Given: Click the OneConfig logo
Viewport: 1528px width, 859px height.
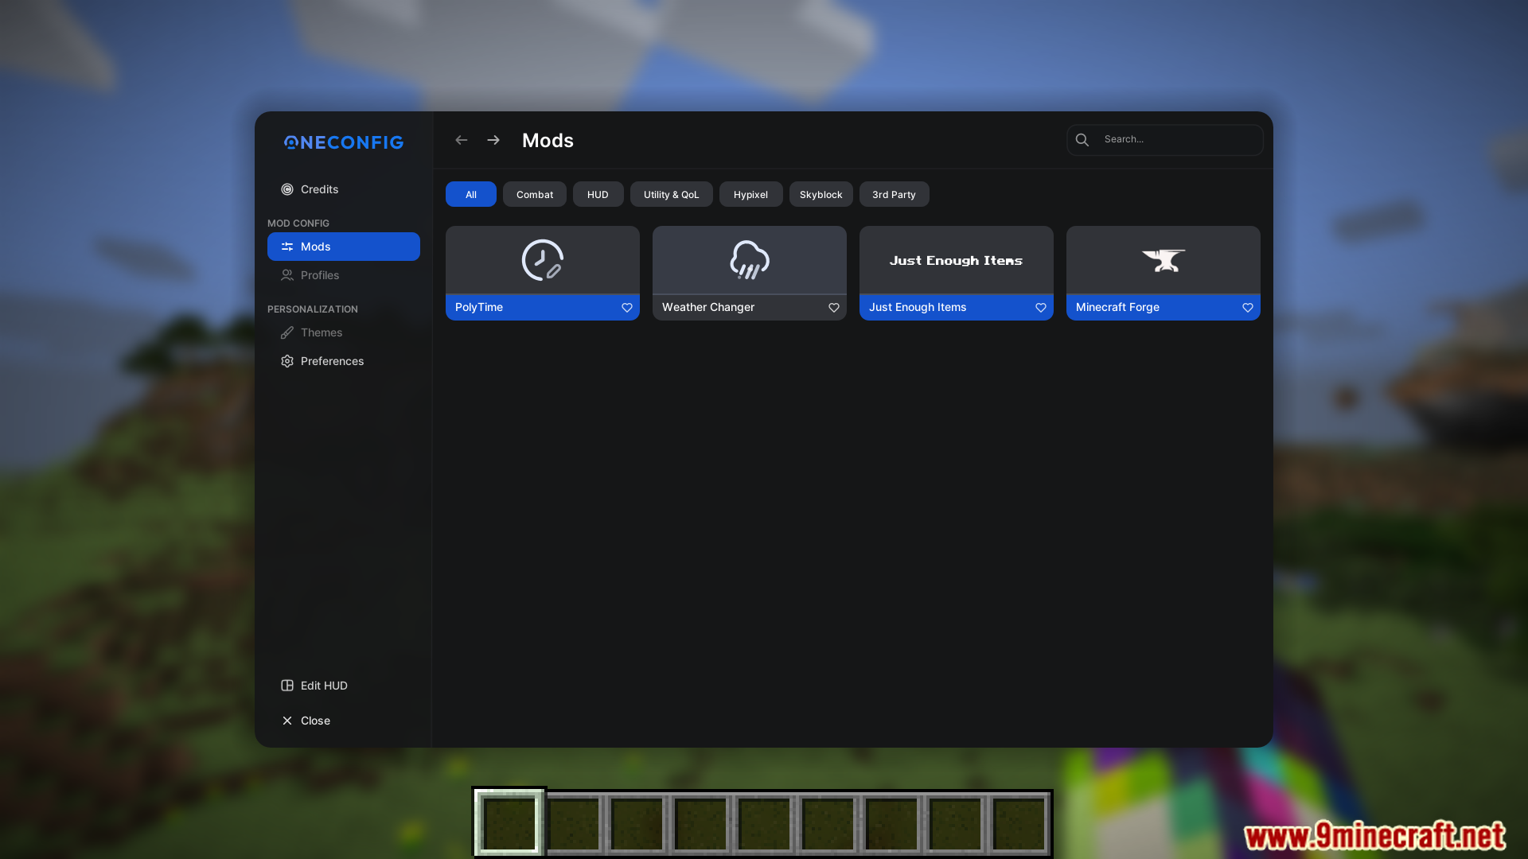Looking at the screenshot, I should coord(344,142).
